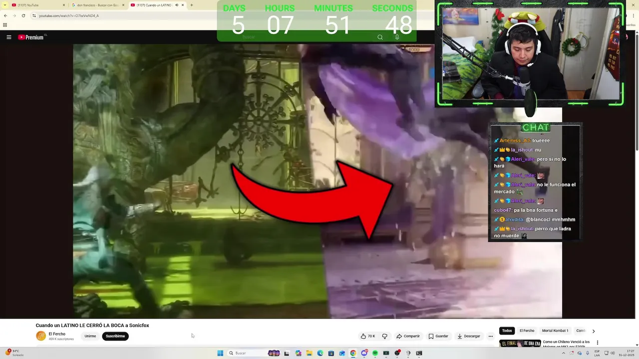
Task: Show hidden system tray icons chevron
Action: point(564,353)
